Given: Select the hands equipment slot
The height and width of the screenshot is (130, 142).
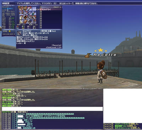Looking at the screenshot, I should tap(25, 17).
